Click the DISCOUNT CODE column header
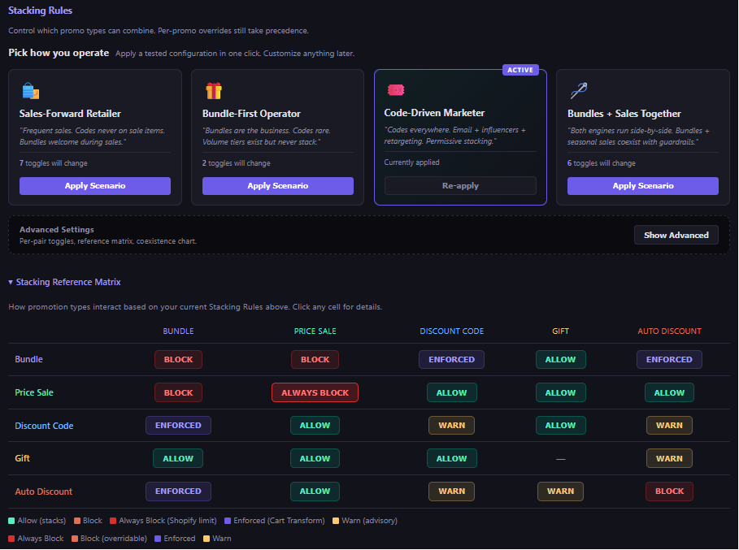This screenshot has width=739, height=550. click(x=451, y=331)
